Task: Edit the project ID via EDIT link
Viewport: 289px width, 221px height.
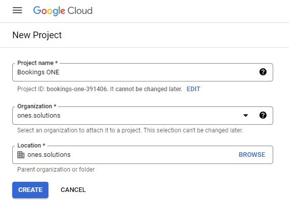Action: pyautogui.click(x=193, y=89)
